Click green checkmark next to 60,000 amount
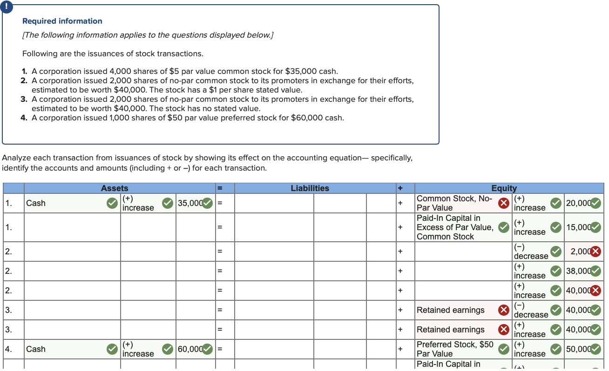 208,349
